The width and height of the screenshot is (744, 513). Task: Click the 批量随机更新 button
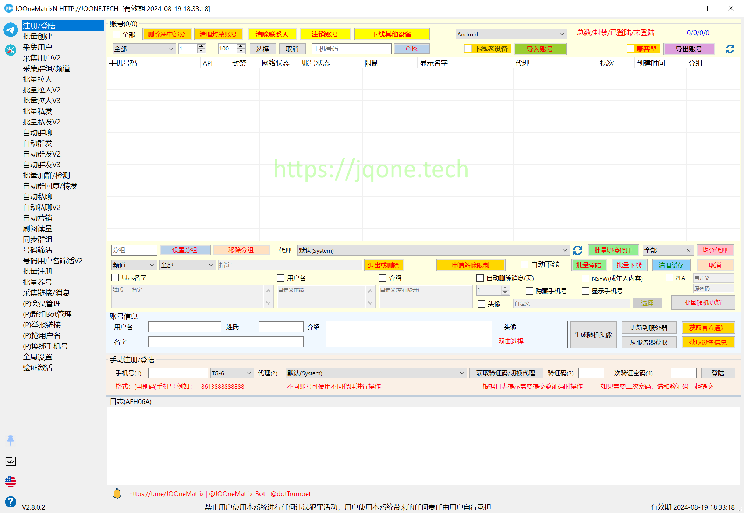(703, 303)
